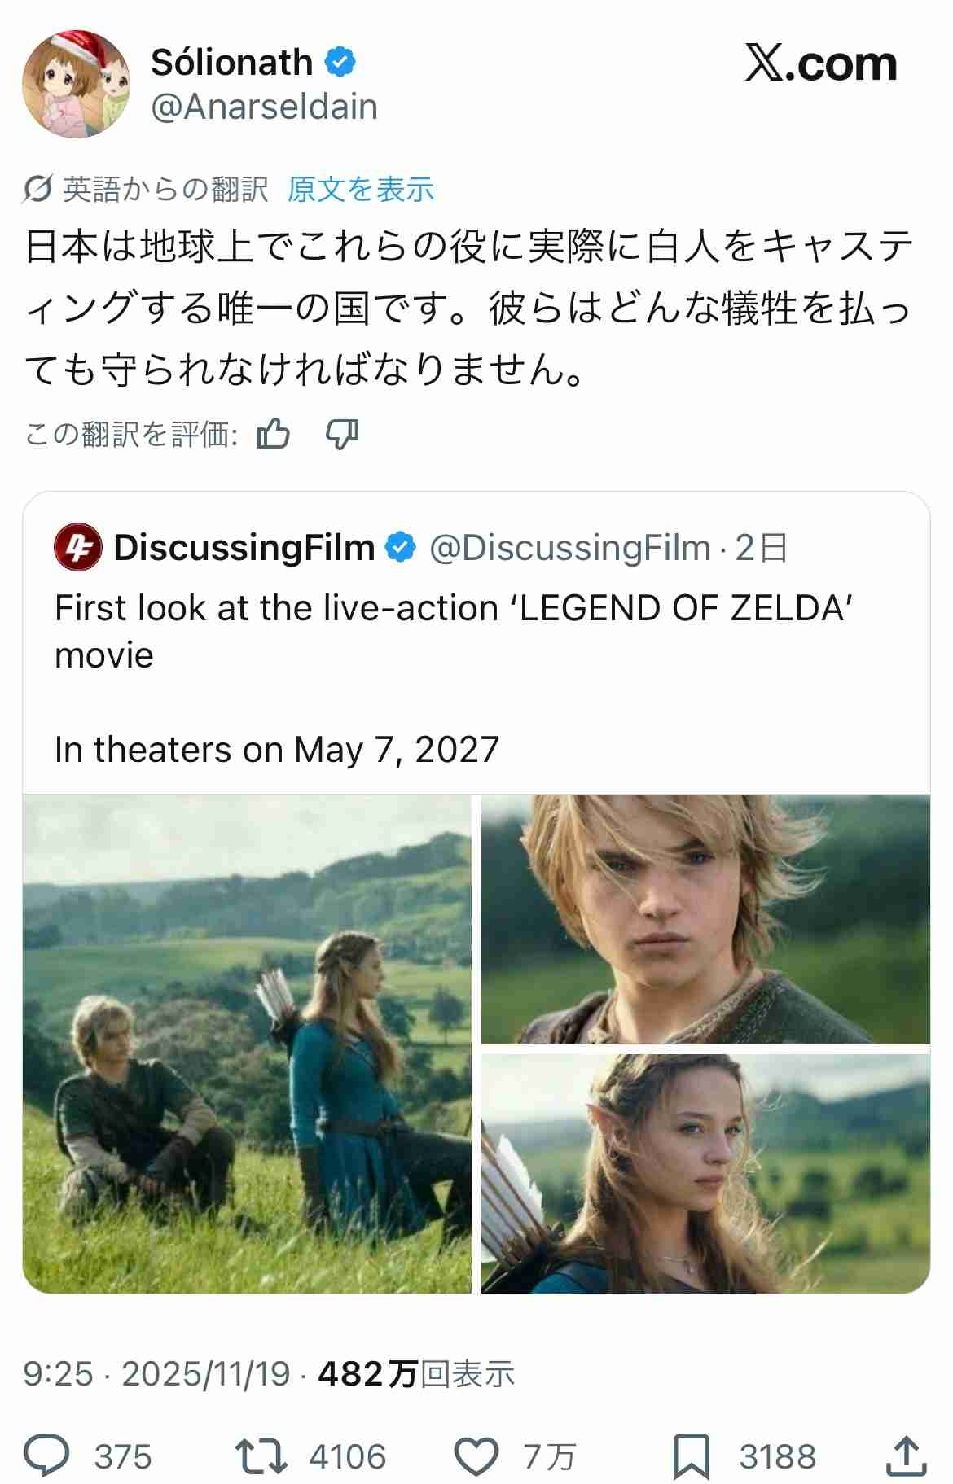The height and width of the screenshot is (1484, 953).
Task: Repost this tweet with the retweet icon
Action: (x=261, y=1456)
